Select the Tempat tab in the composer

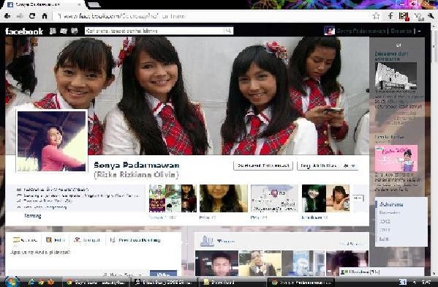click(87, 240)
